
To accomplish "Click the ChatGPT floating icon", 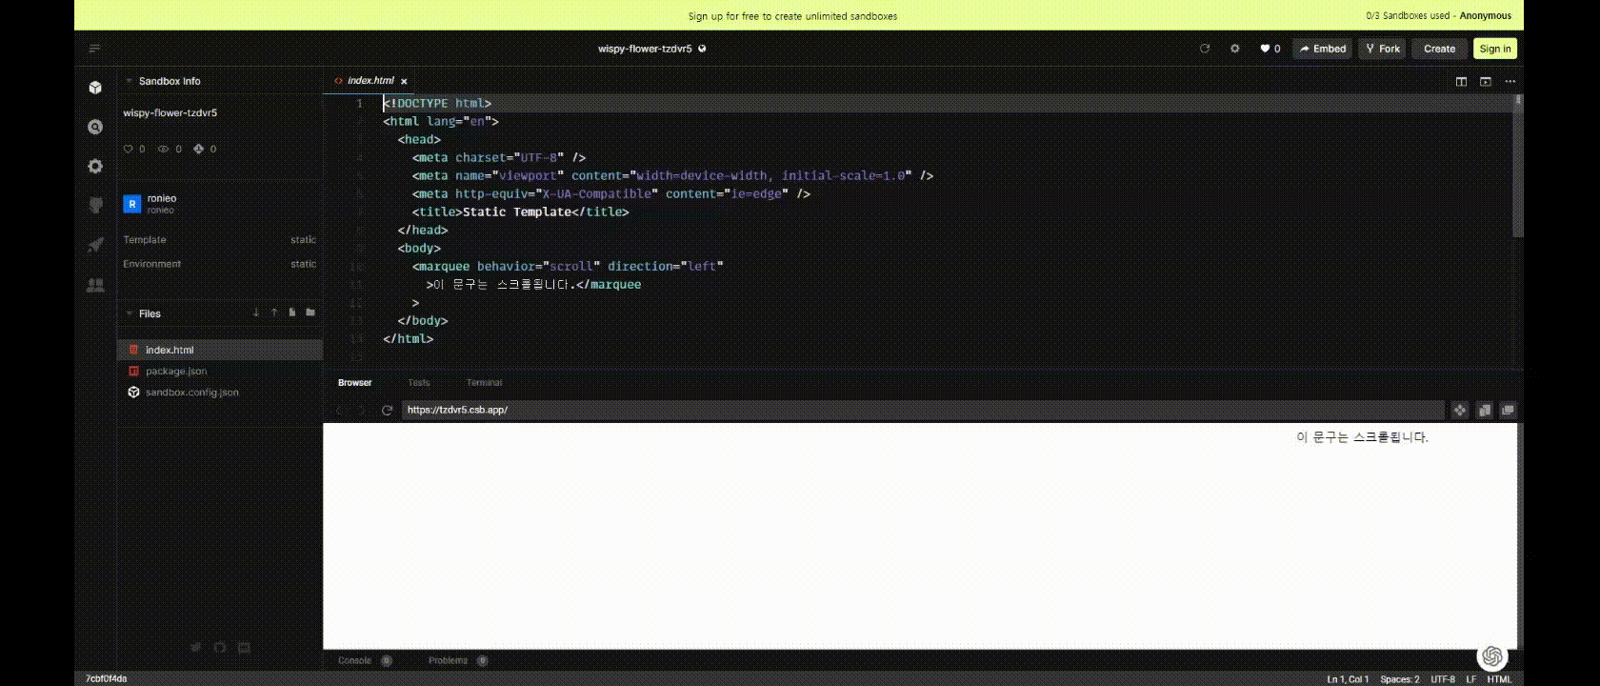I will pyautogui.click(x=1492, y=656).
